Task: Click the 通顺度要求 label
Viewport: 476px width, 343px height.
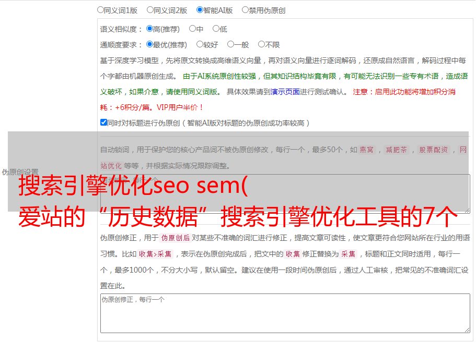Action: [x=121, y=45]
